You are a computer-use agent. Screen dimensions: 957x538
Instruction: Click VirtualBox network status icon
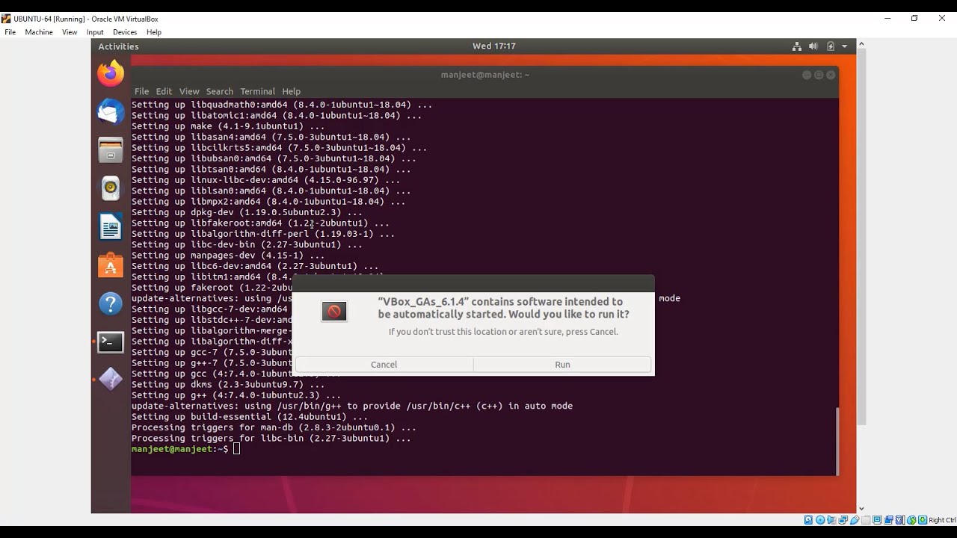(843, 520)
